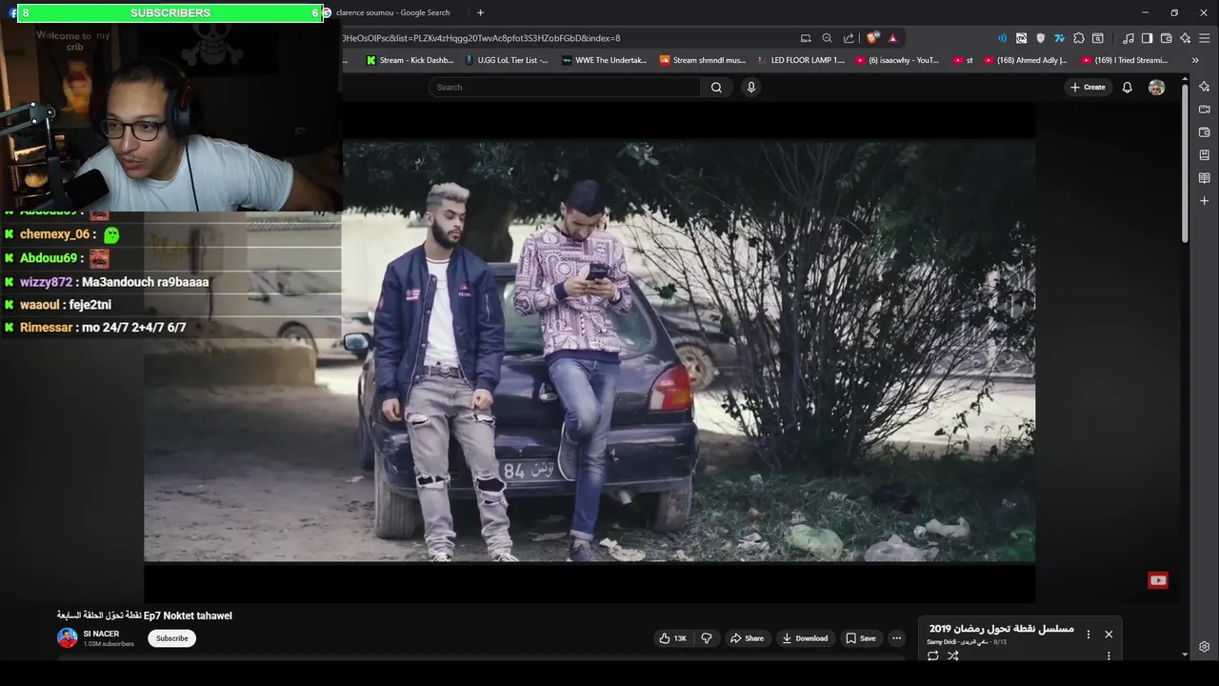Like the video (13K)
The height and width of the screenshot is (686, 1219).
pos(672,638)
